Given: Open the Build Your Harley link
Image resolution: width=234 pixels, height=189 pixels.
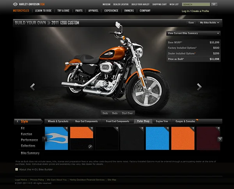Looking at the screenshot, I should [x=140, y=4].
